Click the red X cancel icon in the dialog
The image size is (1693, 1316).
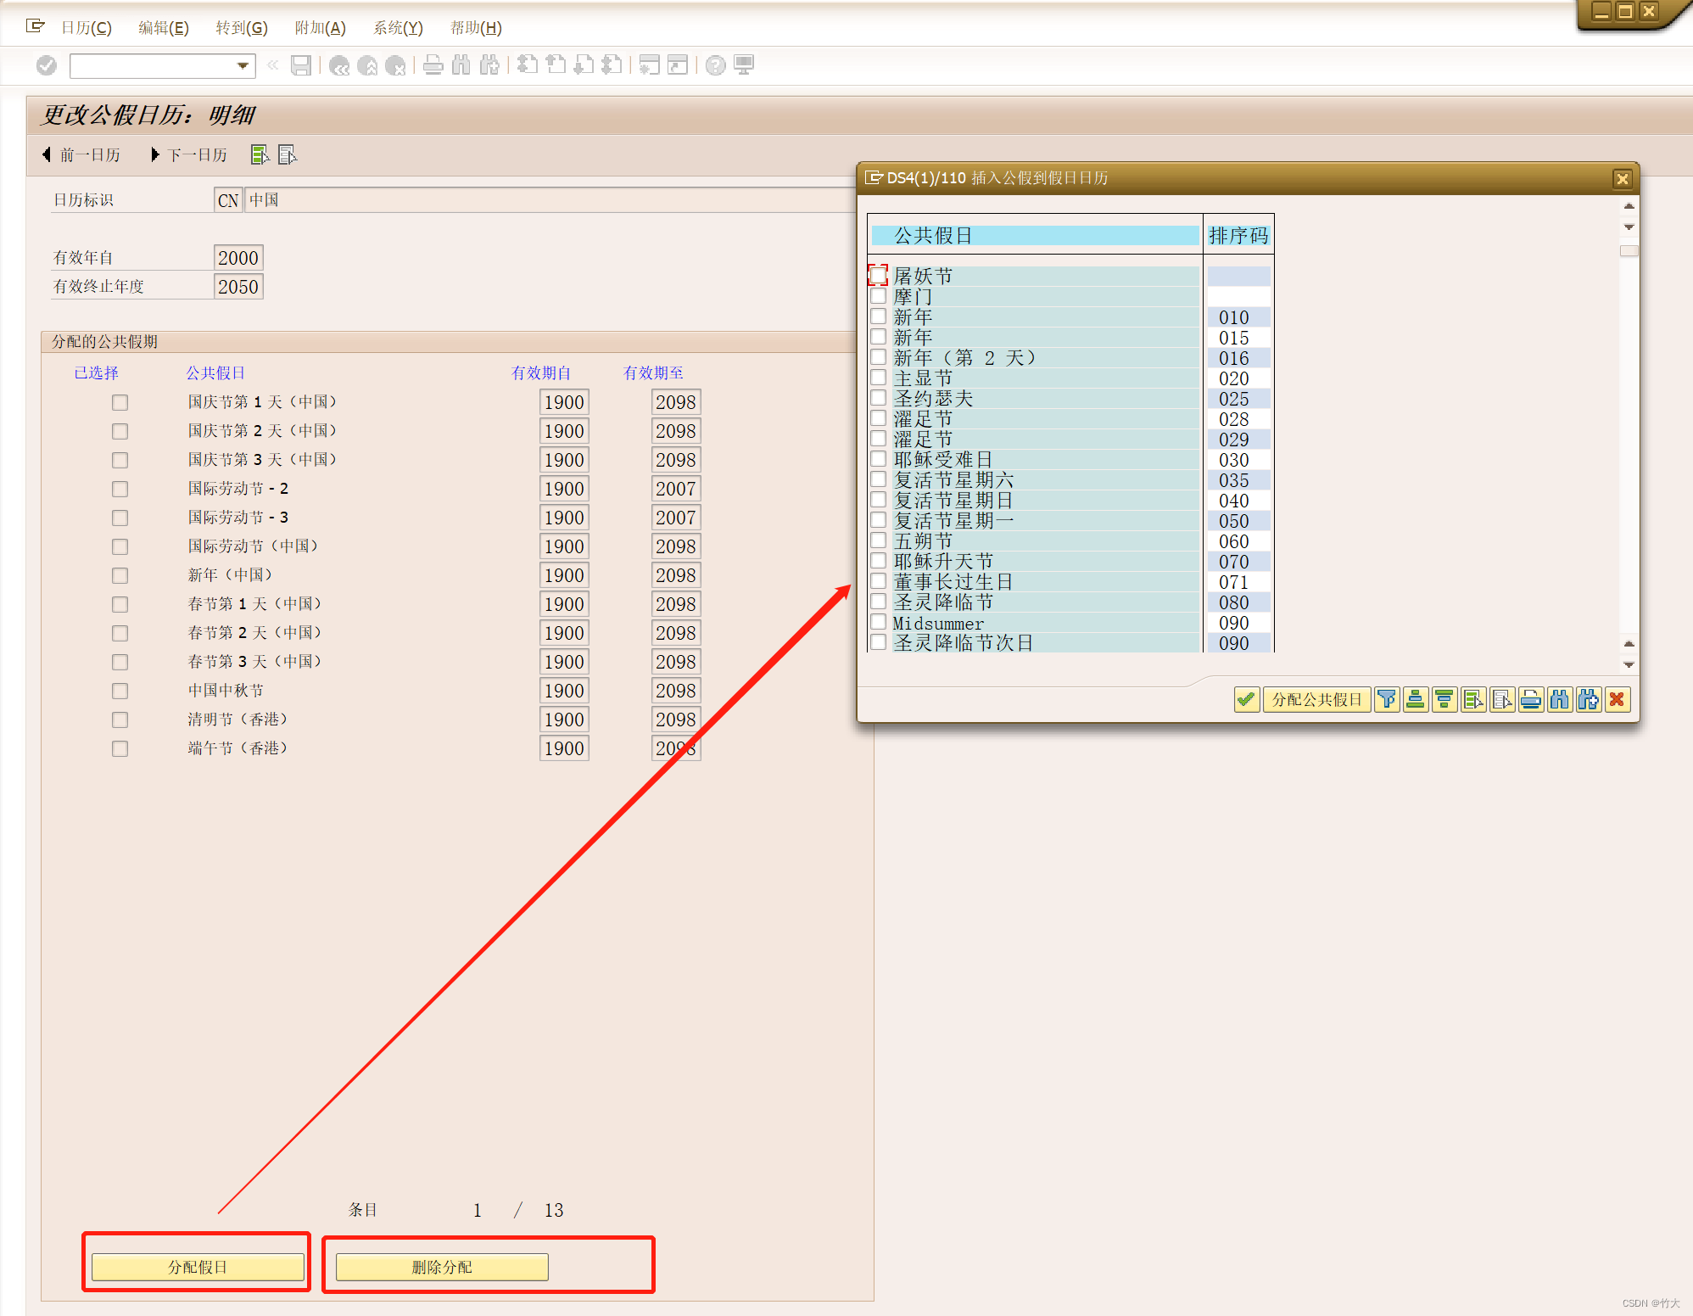1618,699
